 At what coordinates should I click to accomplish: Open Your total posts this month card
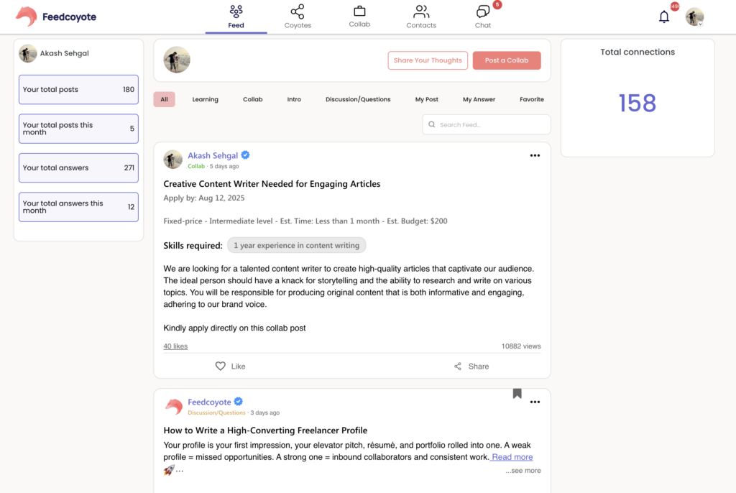[x=78, y=129]
